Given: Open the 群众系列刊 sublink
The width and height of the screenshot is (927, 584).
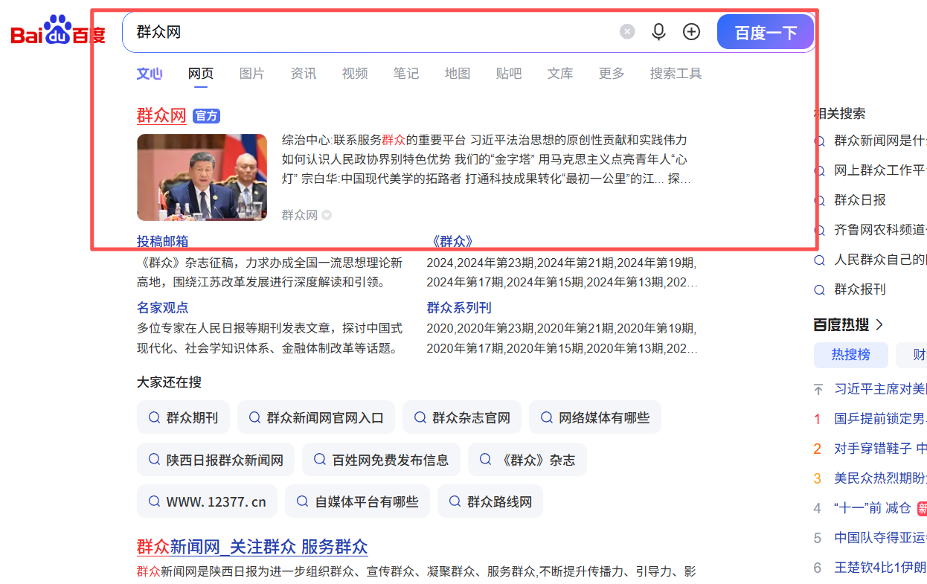Looking at the screenshot, I should (x=459, y=307).
